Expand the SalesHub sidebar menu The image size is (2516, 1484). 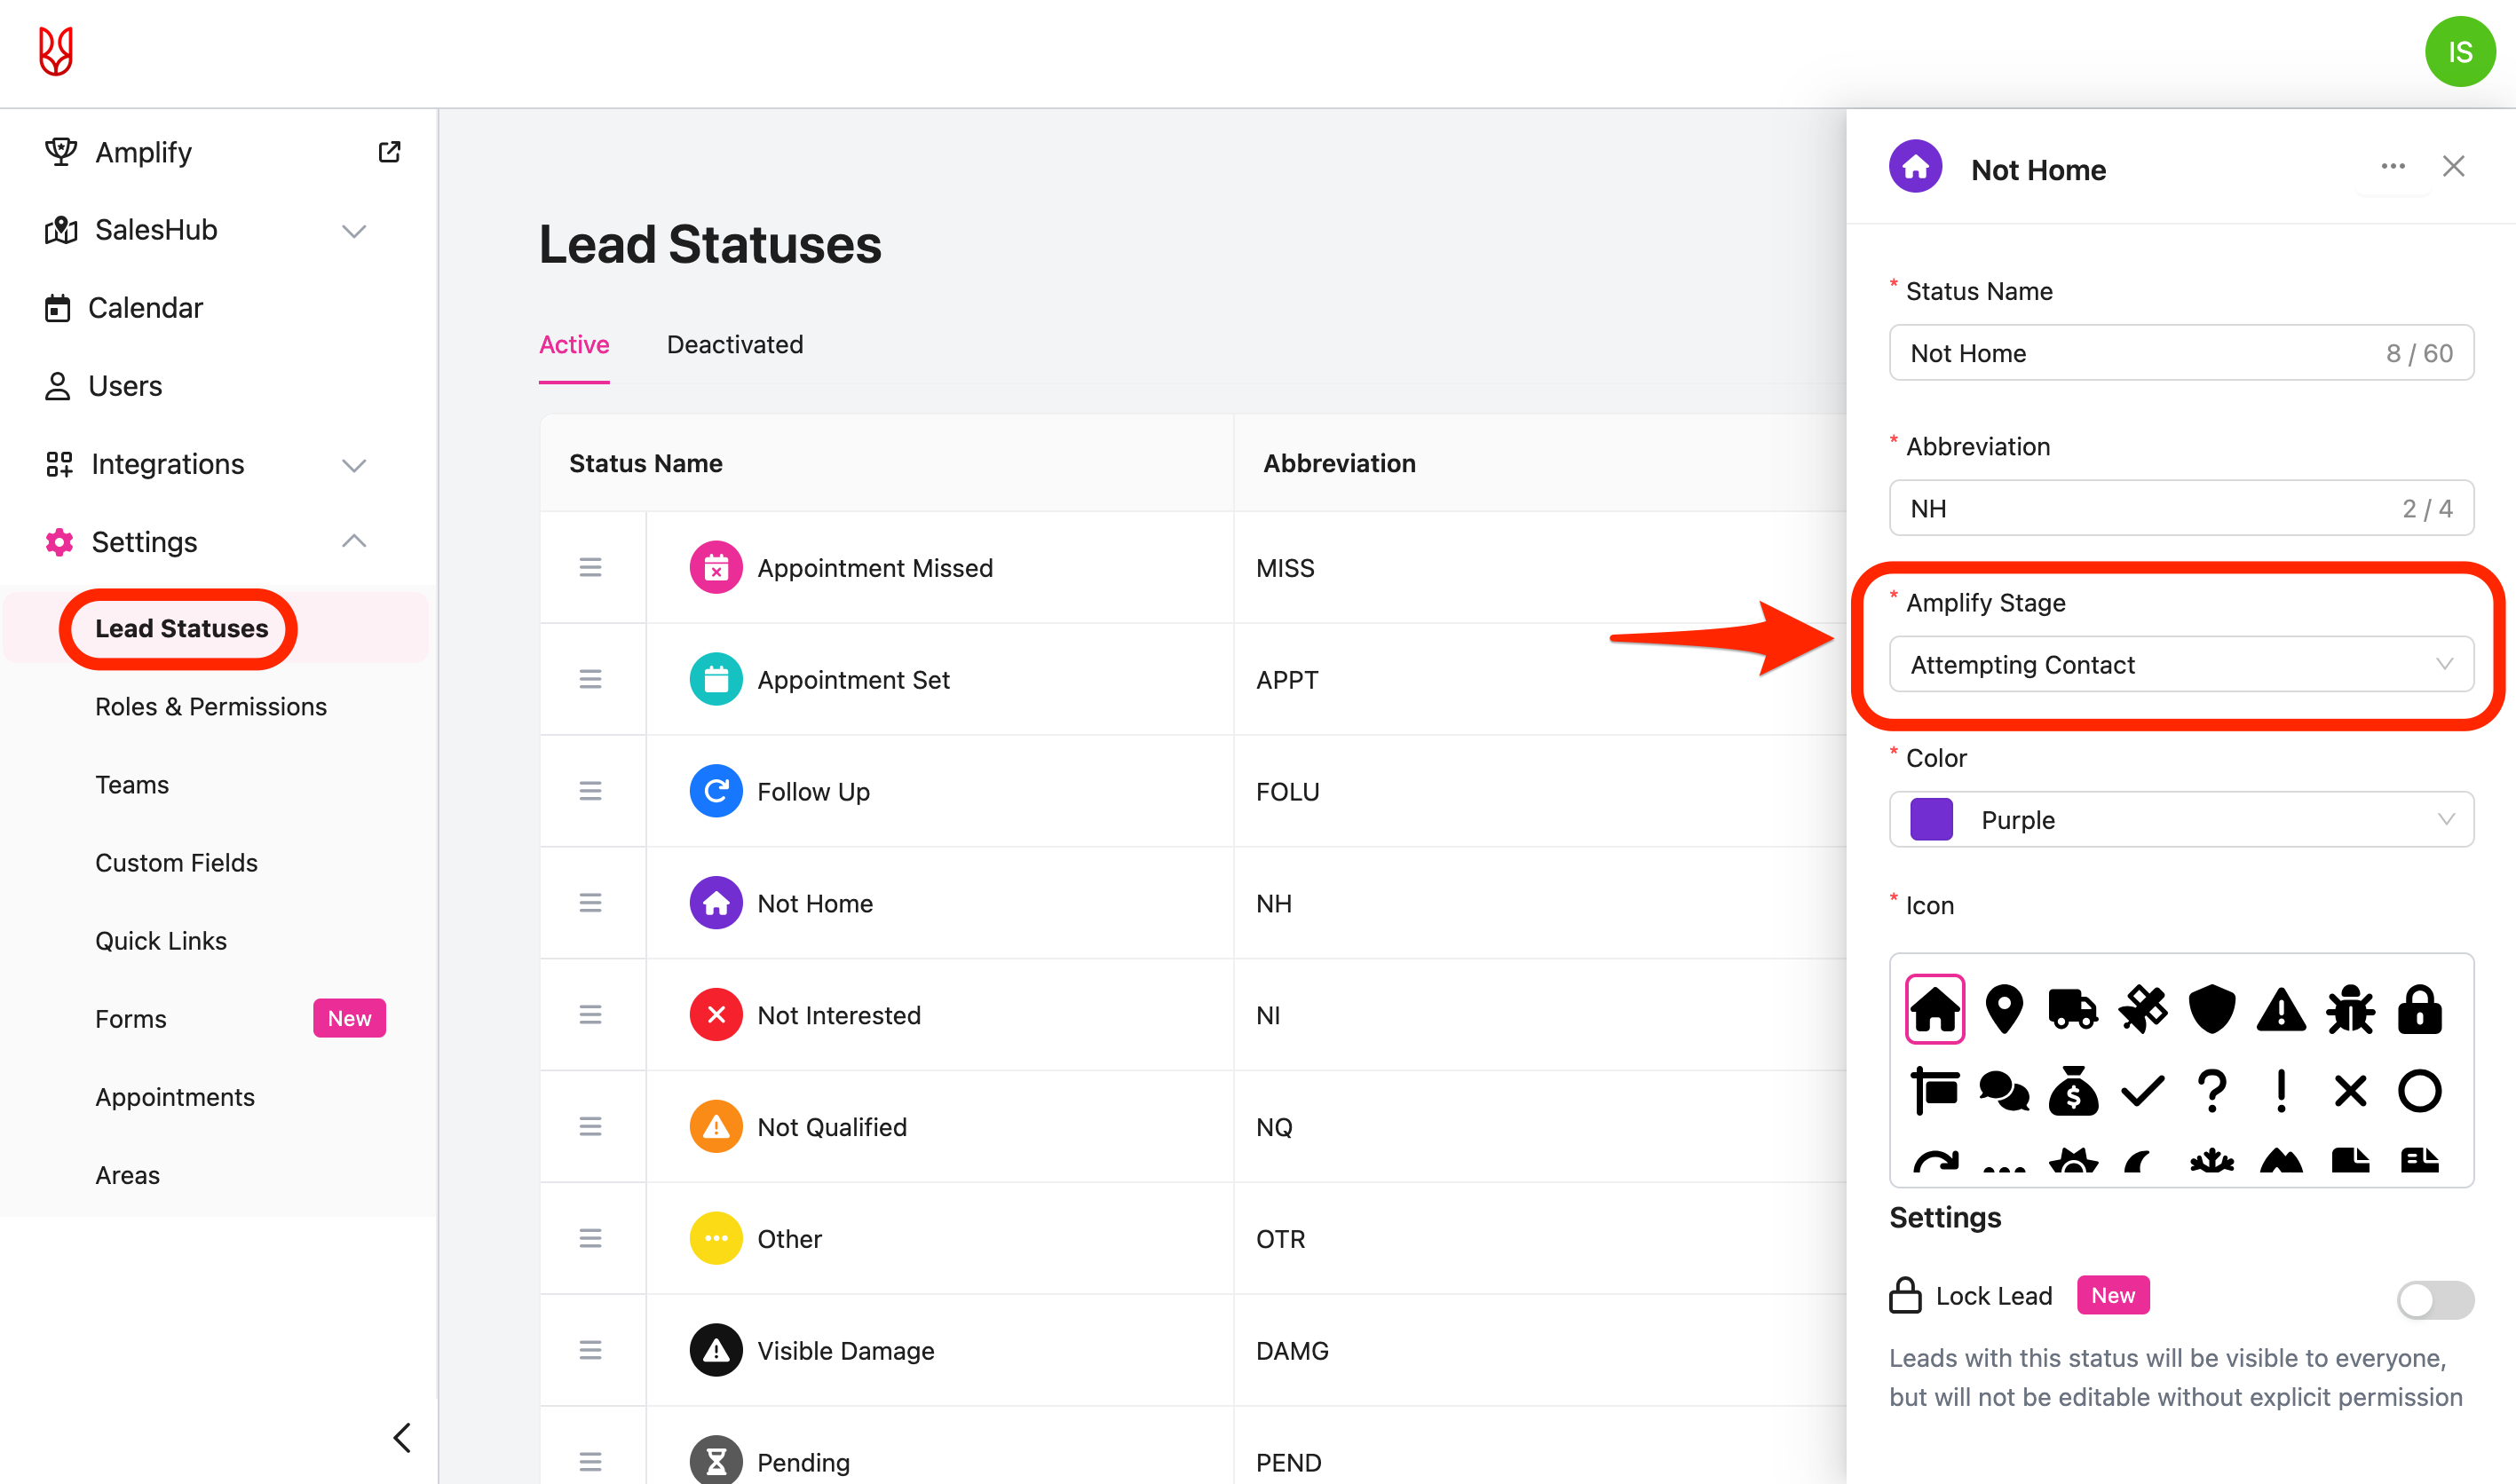353,231
